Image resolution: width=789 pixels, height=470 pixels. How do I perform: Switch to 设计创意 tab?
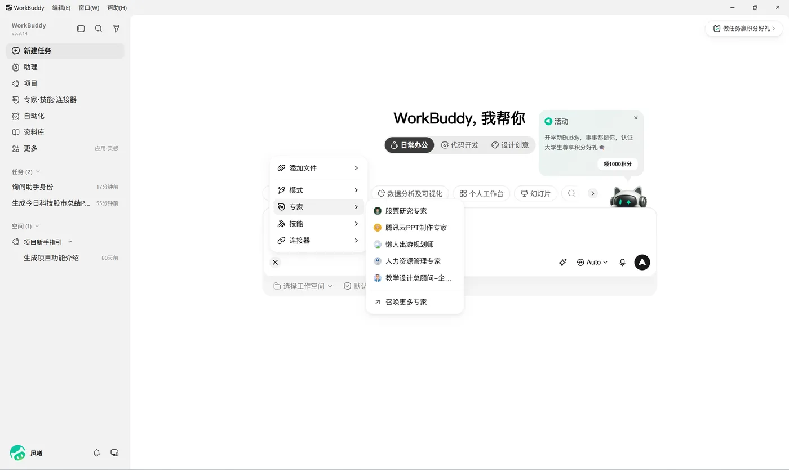pyautogui.click(x=510, y=145)
